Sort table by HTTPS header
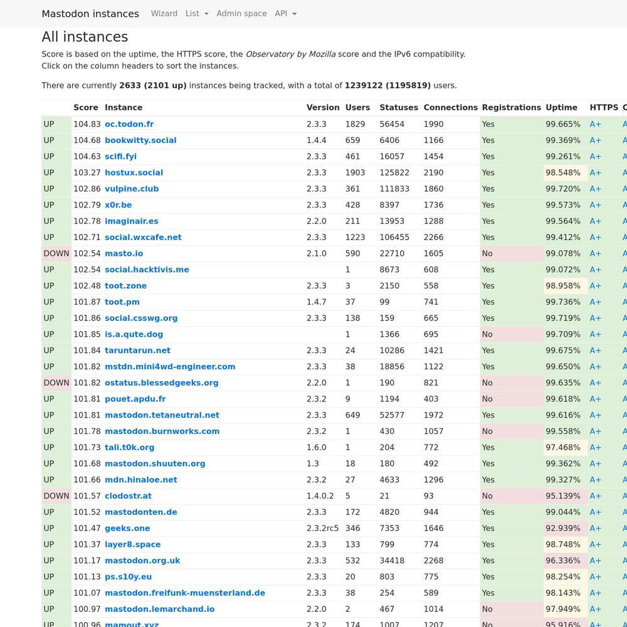This screenshot has width=627, height=627. click(604, 108)
